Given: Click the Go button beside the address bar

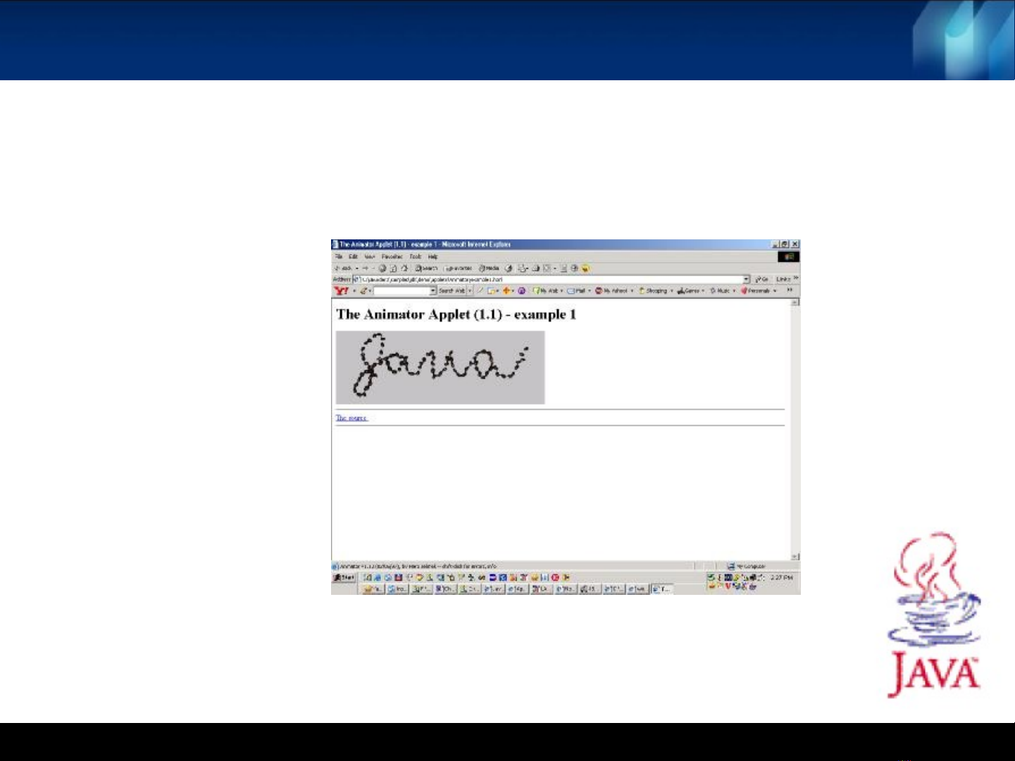Looking at the screenshot, I should point(761,279).
